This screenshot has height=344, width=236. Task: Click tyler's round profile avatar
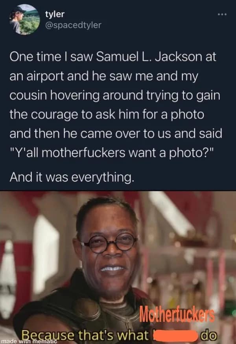tap(24, 20)
